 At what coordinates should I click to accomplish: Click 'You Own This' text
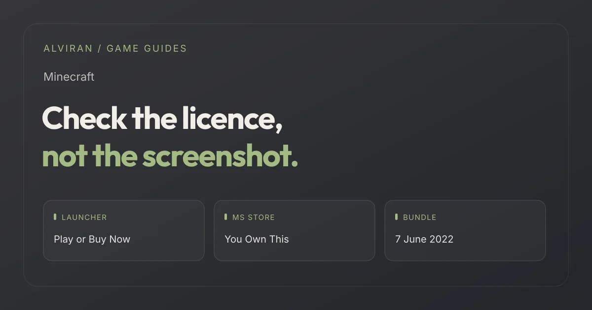257,239
